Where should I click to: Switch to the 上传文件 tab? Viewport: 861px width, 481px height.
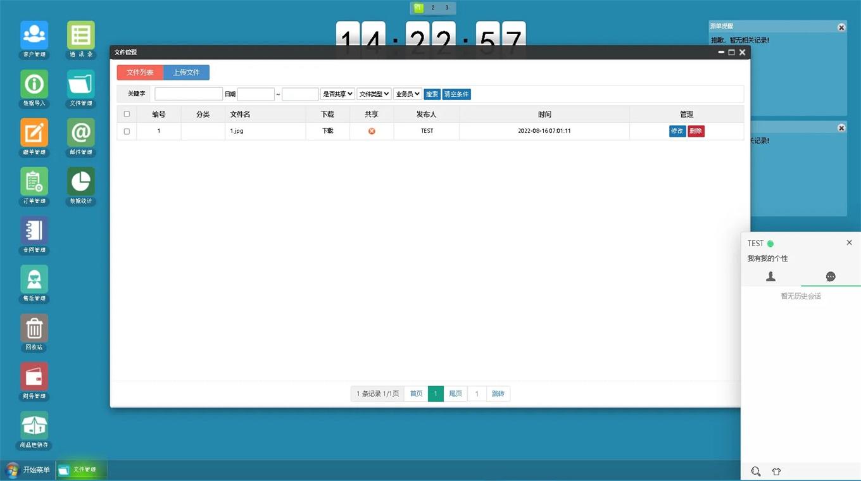[x=186, y=72]
